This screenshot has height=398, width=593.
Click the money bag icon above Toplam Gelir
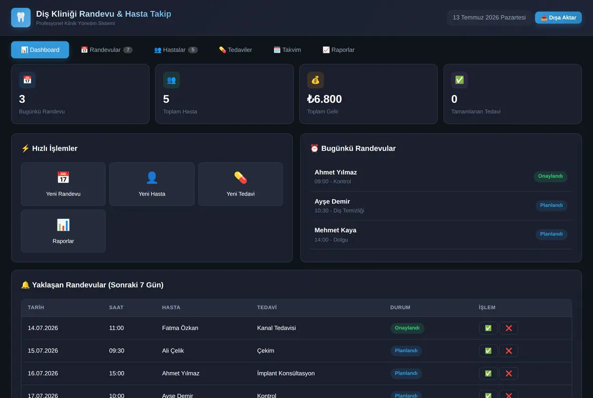315,80
